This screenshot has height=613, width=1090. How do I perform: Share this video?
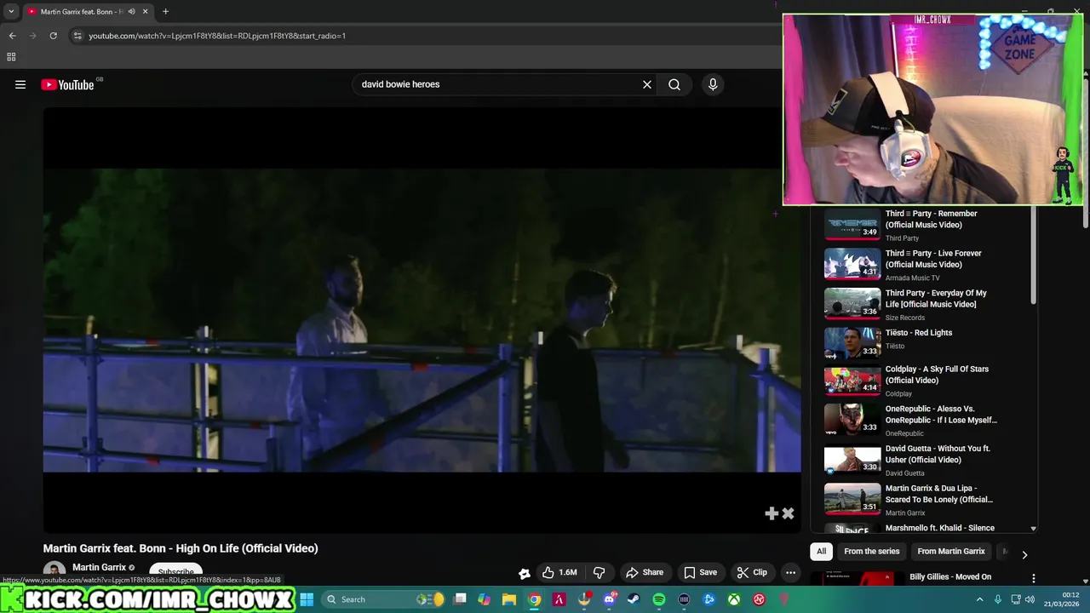tap(645, 572)
